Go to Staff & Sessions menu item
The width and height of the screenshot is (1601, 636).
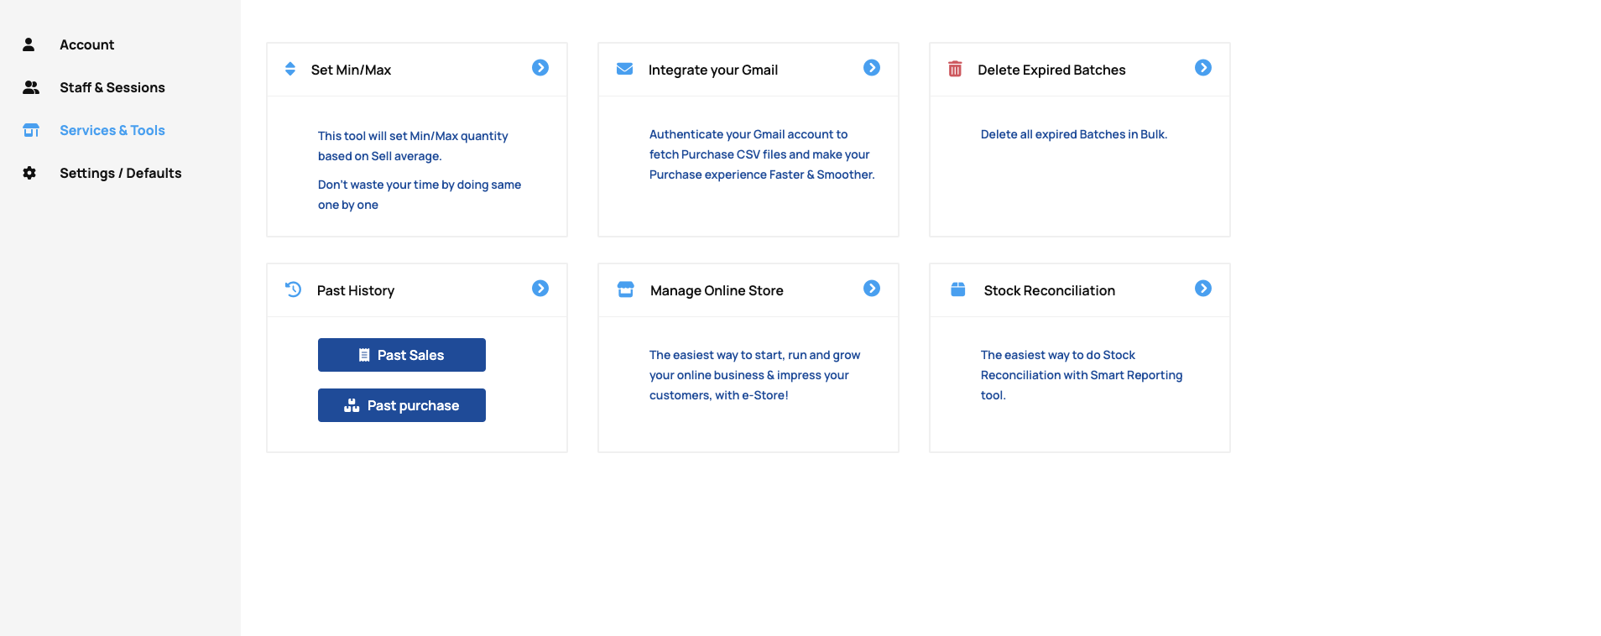coord(112,87)
